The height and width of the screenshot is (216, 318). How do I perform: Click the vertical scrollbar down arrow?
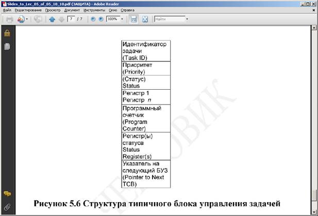tap(314, 212)
